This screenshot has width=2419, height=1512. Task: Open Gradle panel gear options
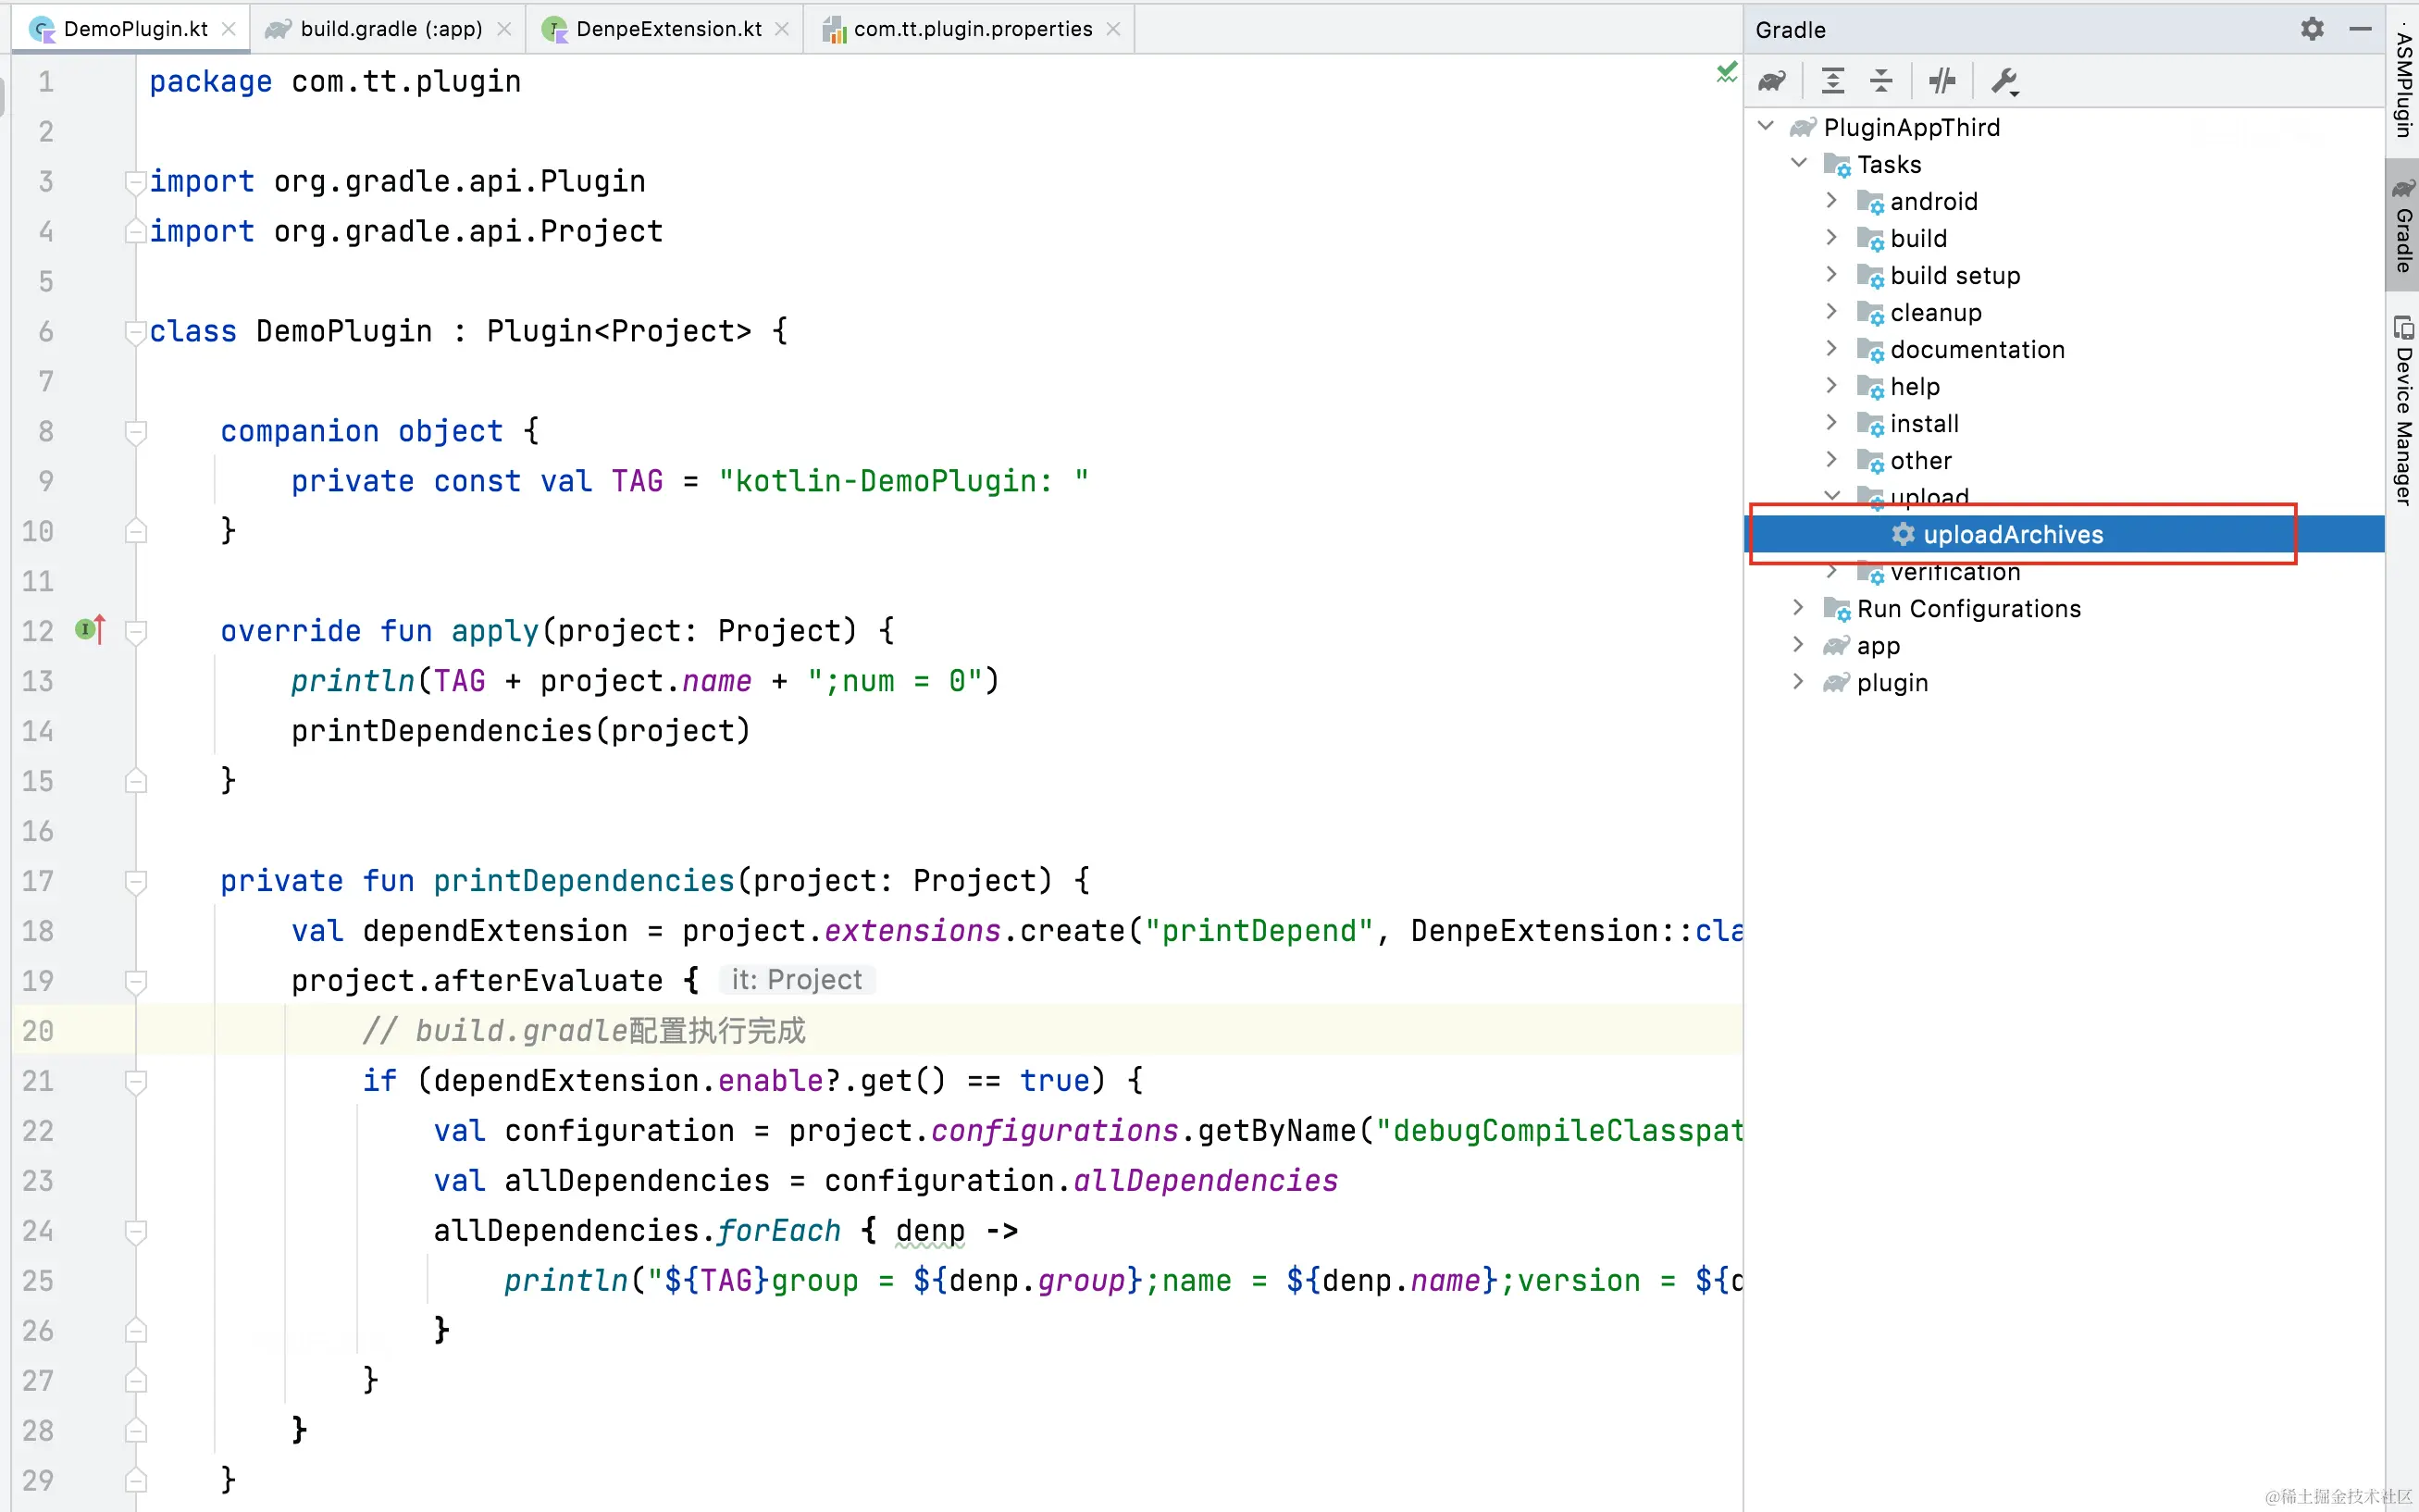2312,29
